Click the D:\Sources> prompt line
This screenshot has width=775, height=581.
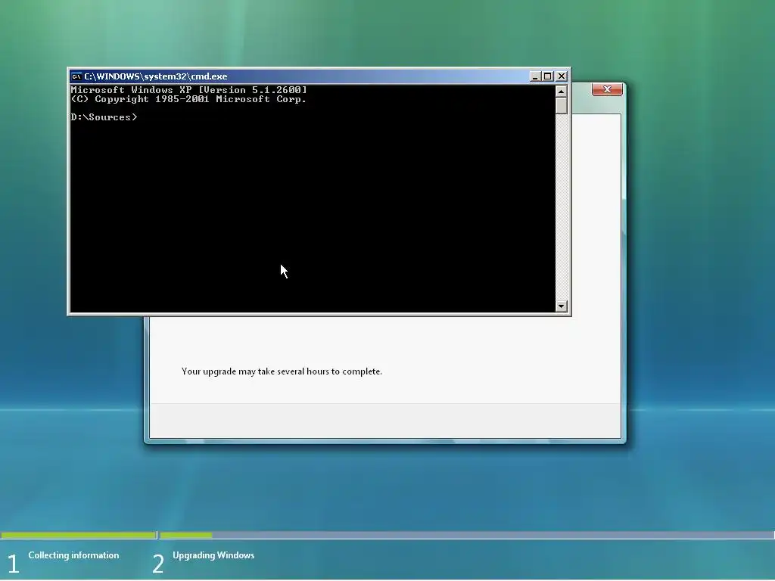pos(104,117)
